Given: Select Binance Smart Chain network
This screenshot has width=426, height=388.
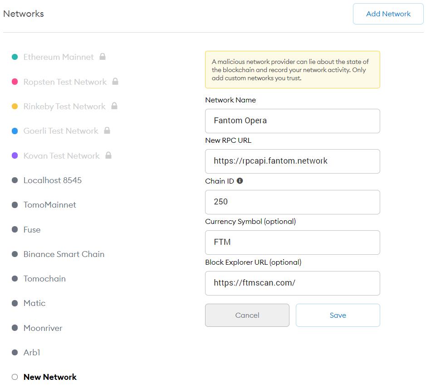Looking at the screenshot, I should click(64, 254).
